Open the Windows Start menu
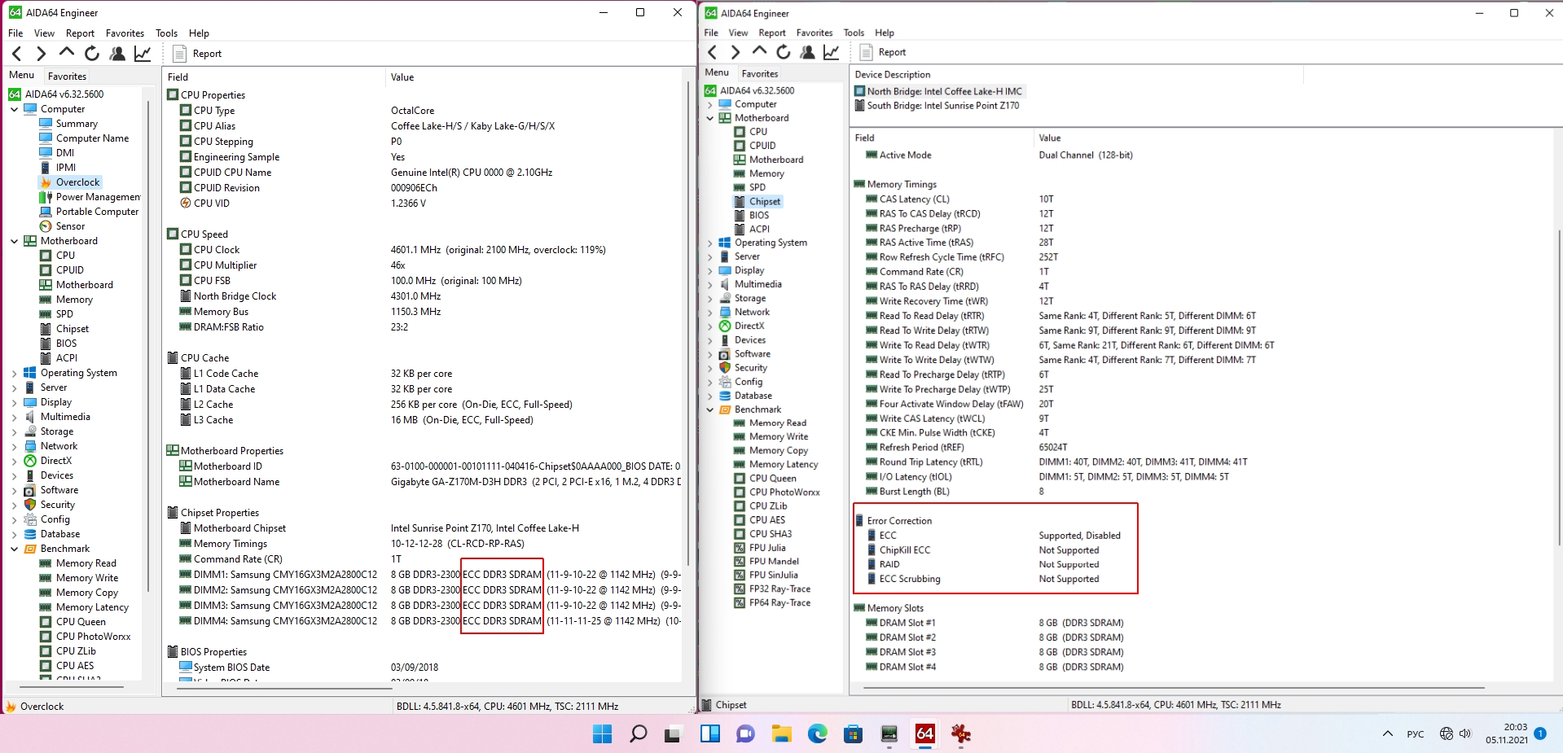 coord(602,733)
